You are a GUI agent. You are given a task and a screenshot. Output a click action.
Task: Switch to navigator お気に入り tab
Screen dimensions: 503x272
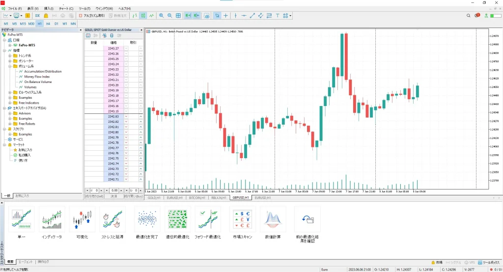pyautogui.click(x=22, y=196)
